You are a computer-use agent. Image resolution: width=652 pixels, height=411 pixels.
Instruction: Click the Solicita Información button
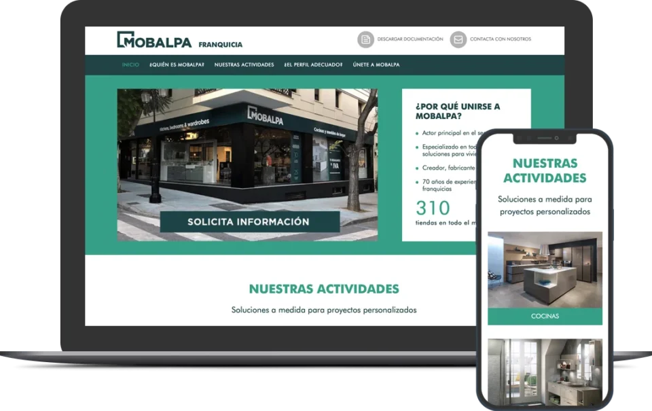(249, 221)
